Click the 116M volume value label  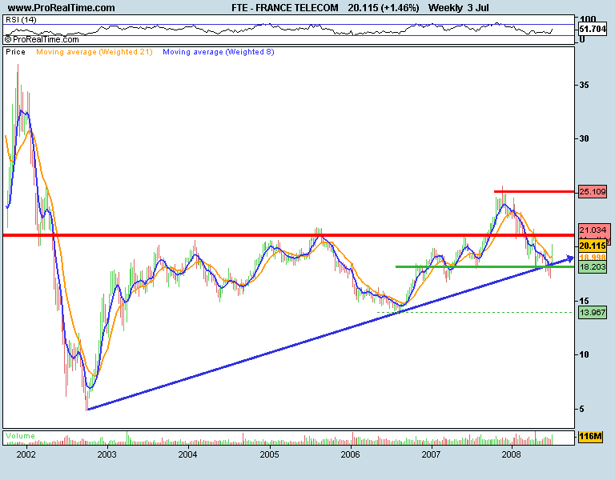[x=590, y=436]
